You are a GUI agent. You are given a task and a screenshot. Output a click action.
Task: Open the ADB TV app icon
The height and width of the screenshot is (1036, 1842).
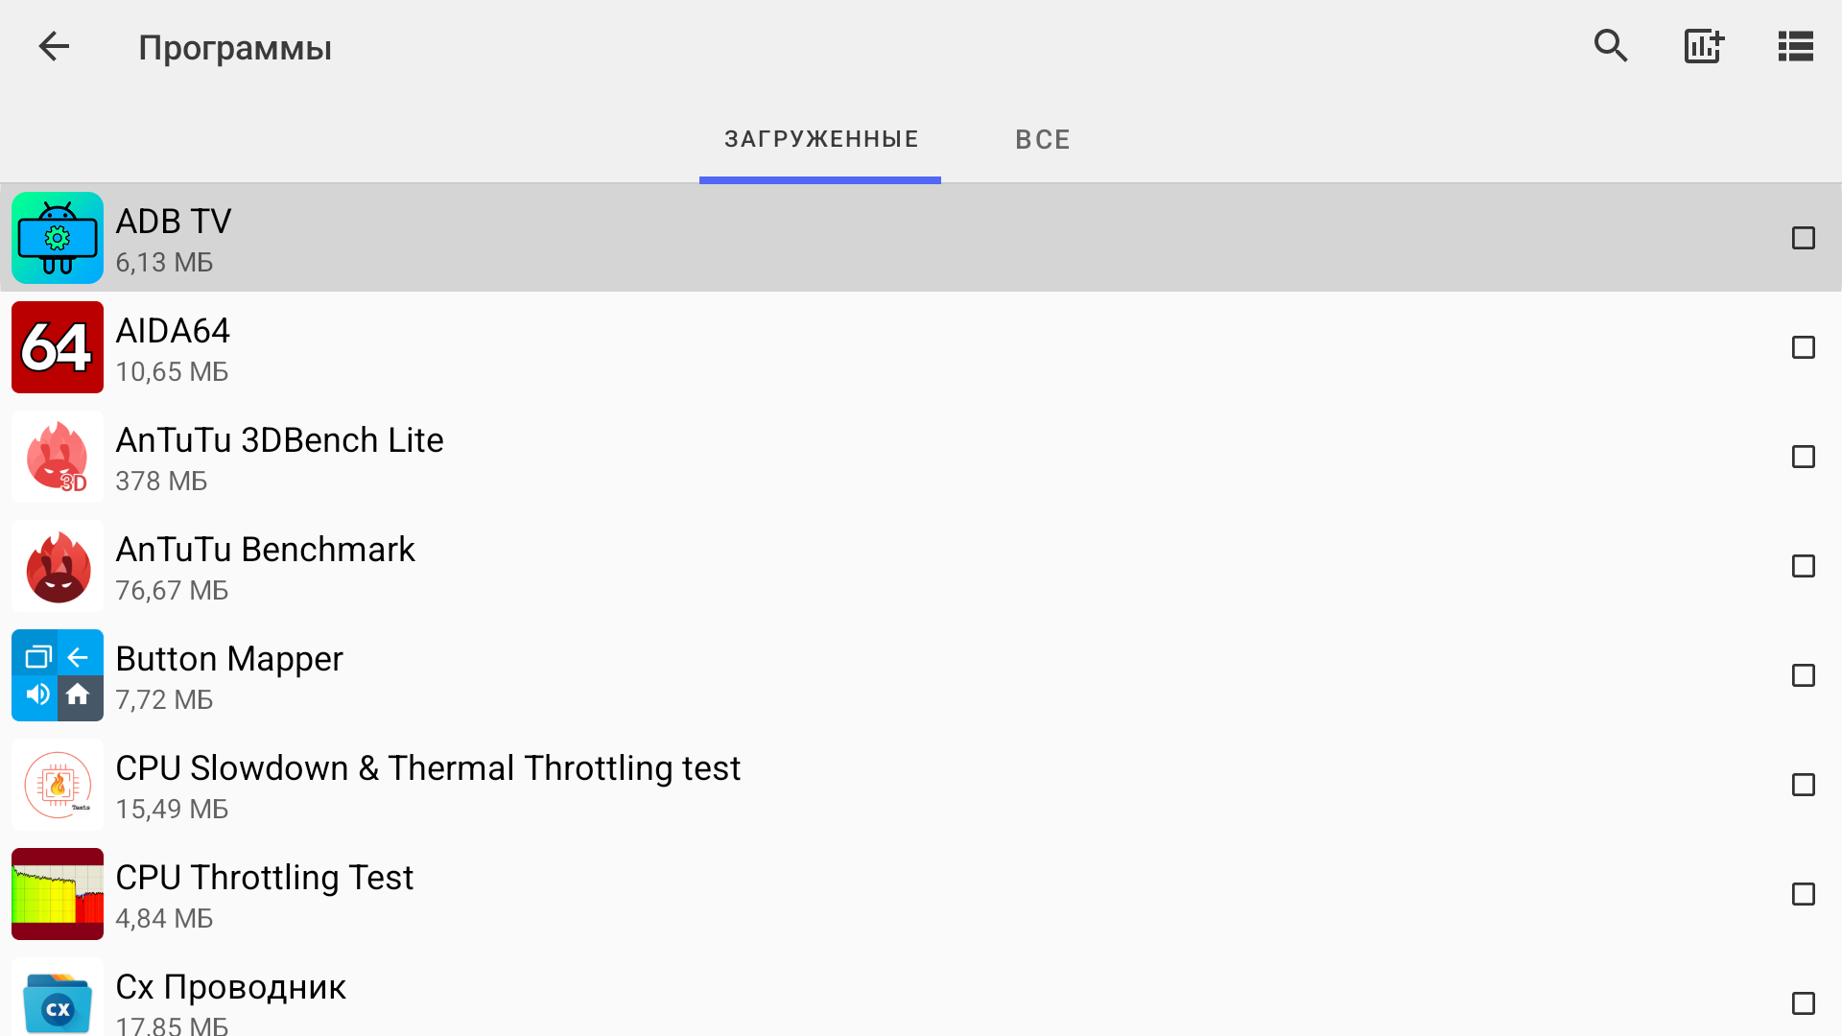[x=58, y=238]
